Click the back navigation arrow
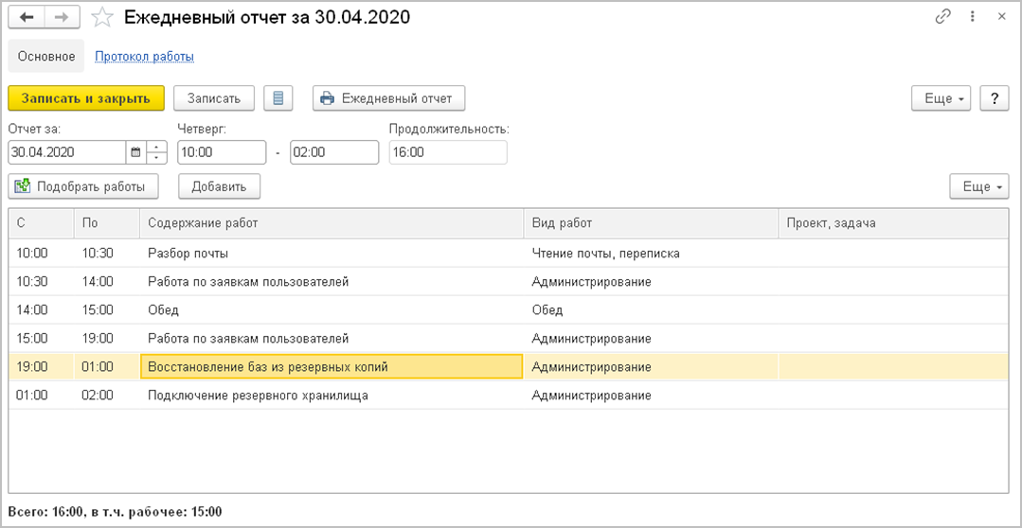Image resolution: width=1022 pixels, height=528 pixels. [27, 17]
